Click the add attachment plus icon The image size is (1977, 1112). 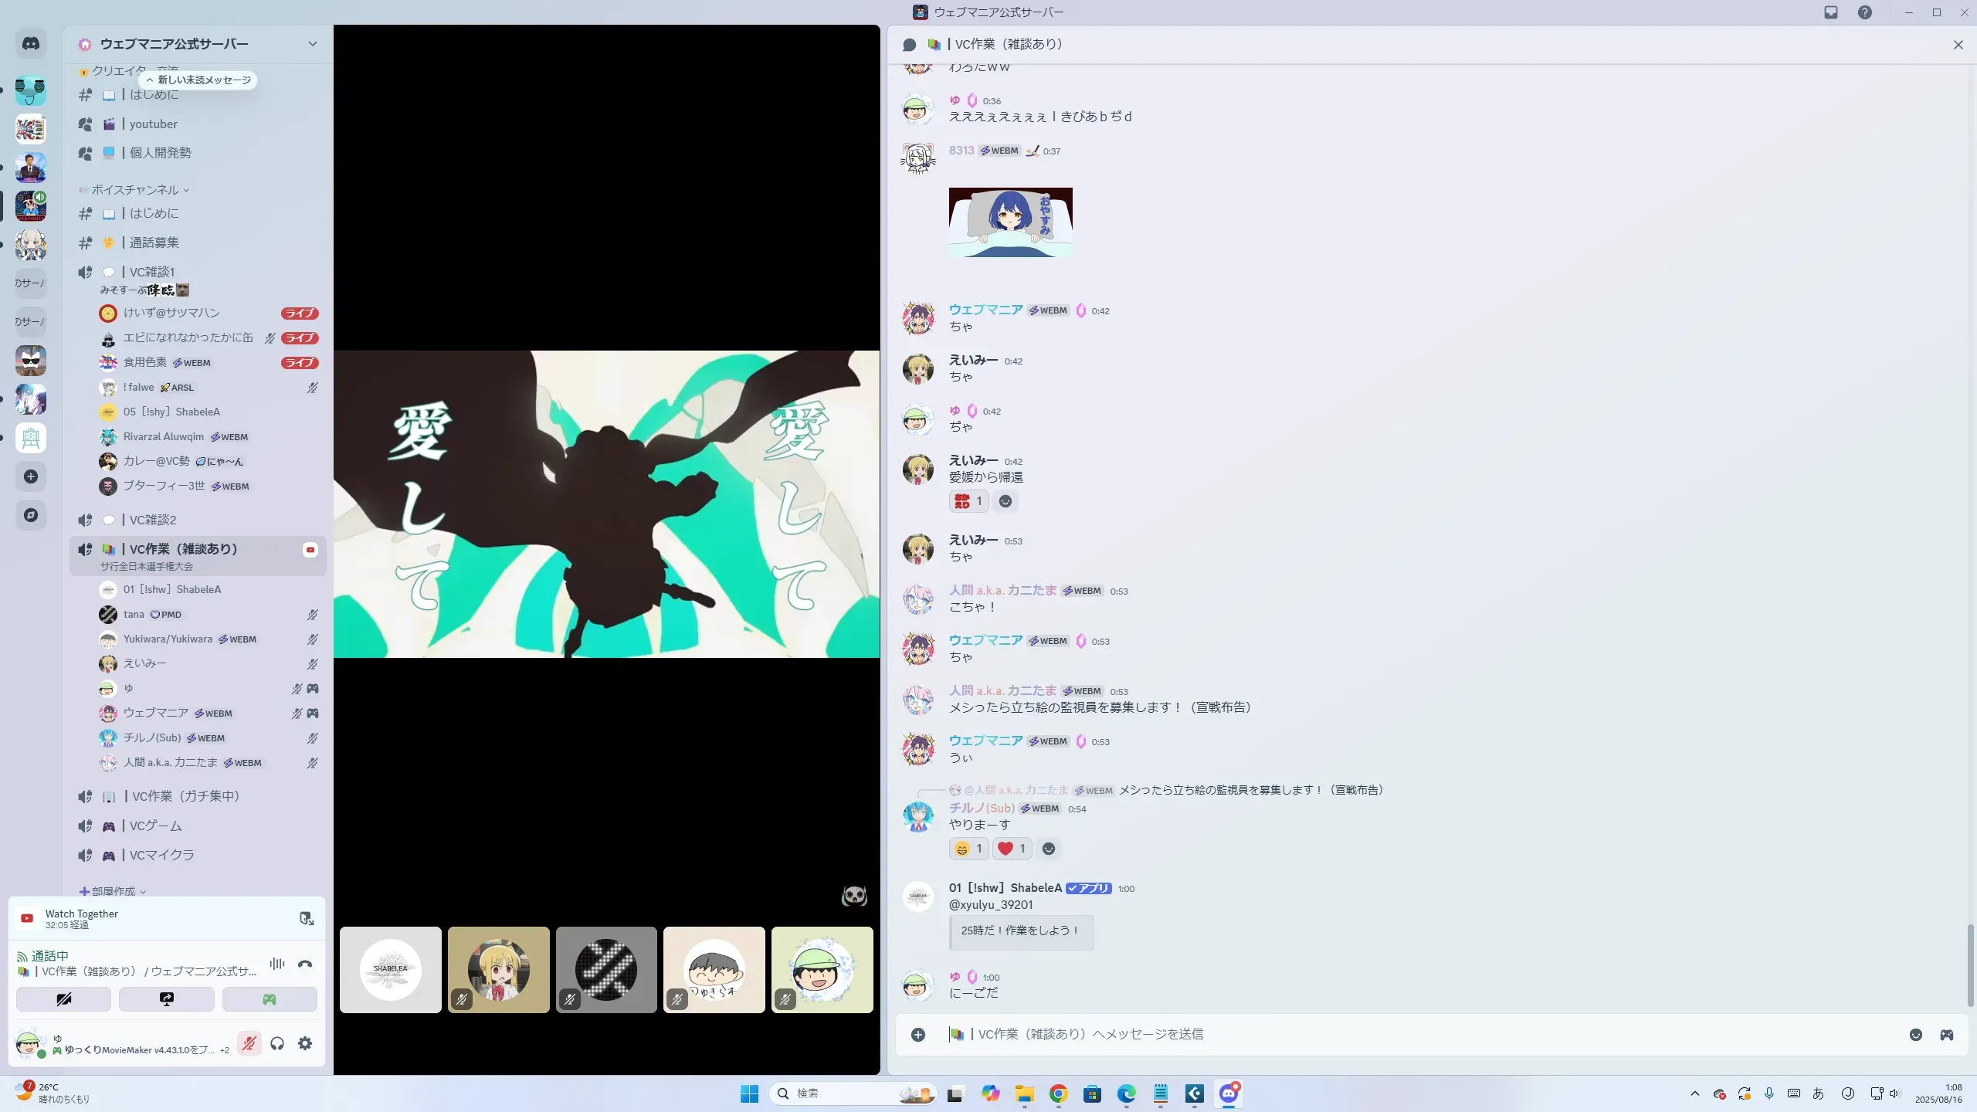[x=917, y=1035]
